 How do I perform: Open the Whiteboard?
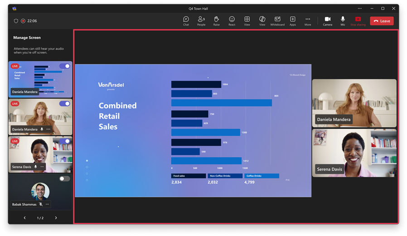(x=277, y=21)
